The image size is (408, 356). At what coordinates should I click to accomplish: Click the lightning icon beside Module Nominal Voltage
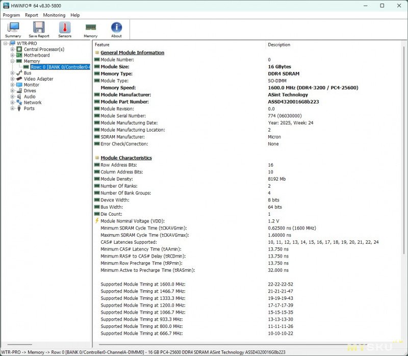pyautogui.click(x=97, y=221)
